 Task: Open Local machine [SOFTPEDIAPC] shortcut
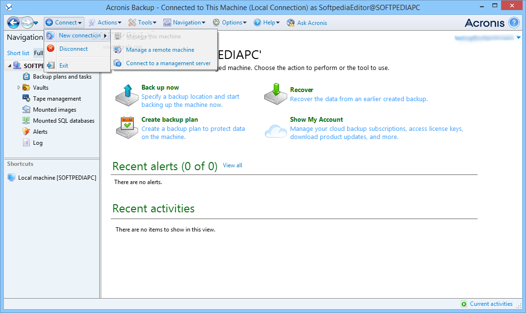57,178
